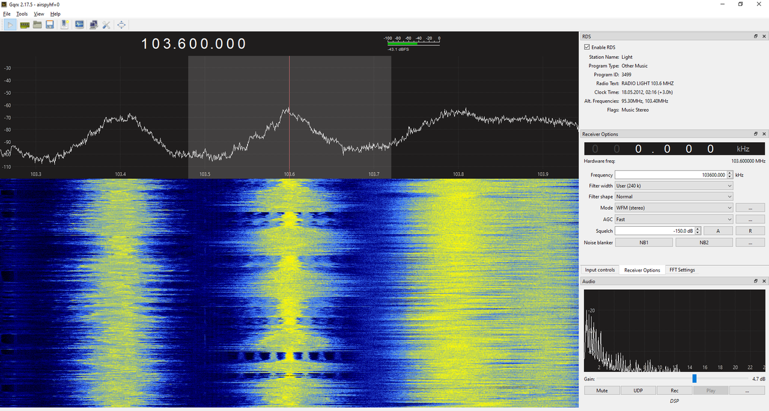The image size is (769, 411).
Task: Toggle full screen arrows icon
Action: point(121,25)
